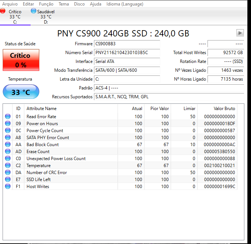Click the ID column header
Screen dimensions: 251x244
(x=18, y=109)
